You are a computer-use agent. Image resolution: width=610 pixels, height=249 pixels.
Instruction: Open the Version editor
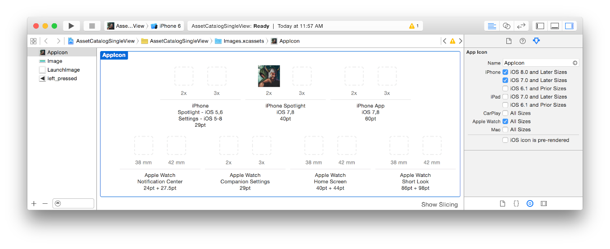521,26
